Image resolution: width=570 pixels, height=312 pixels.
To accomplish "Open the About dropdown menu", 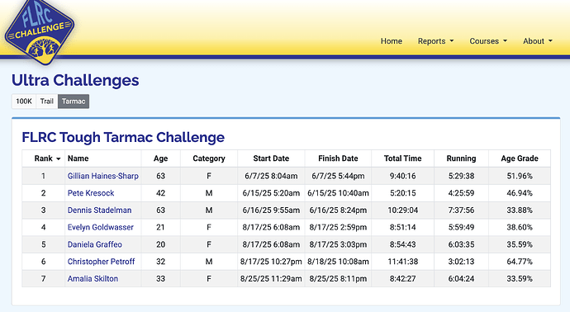I will point(537,41).
